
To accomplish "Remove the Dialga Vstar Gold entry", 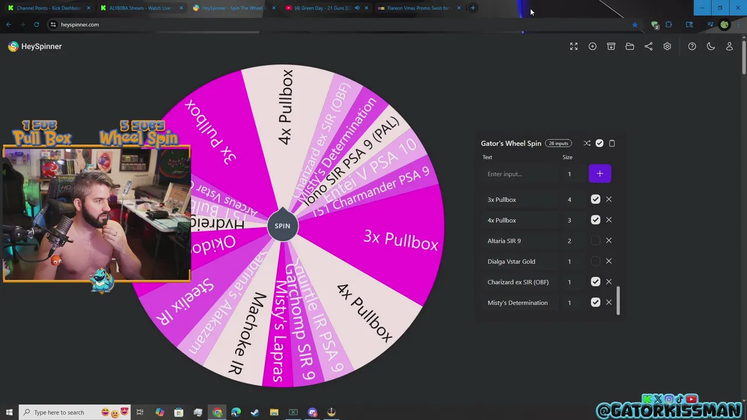I will point(609,261).
